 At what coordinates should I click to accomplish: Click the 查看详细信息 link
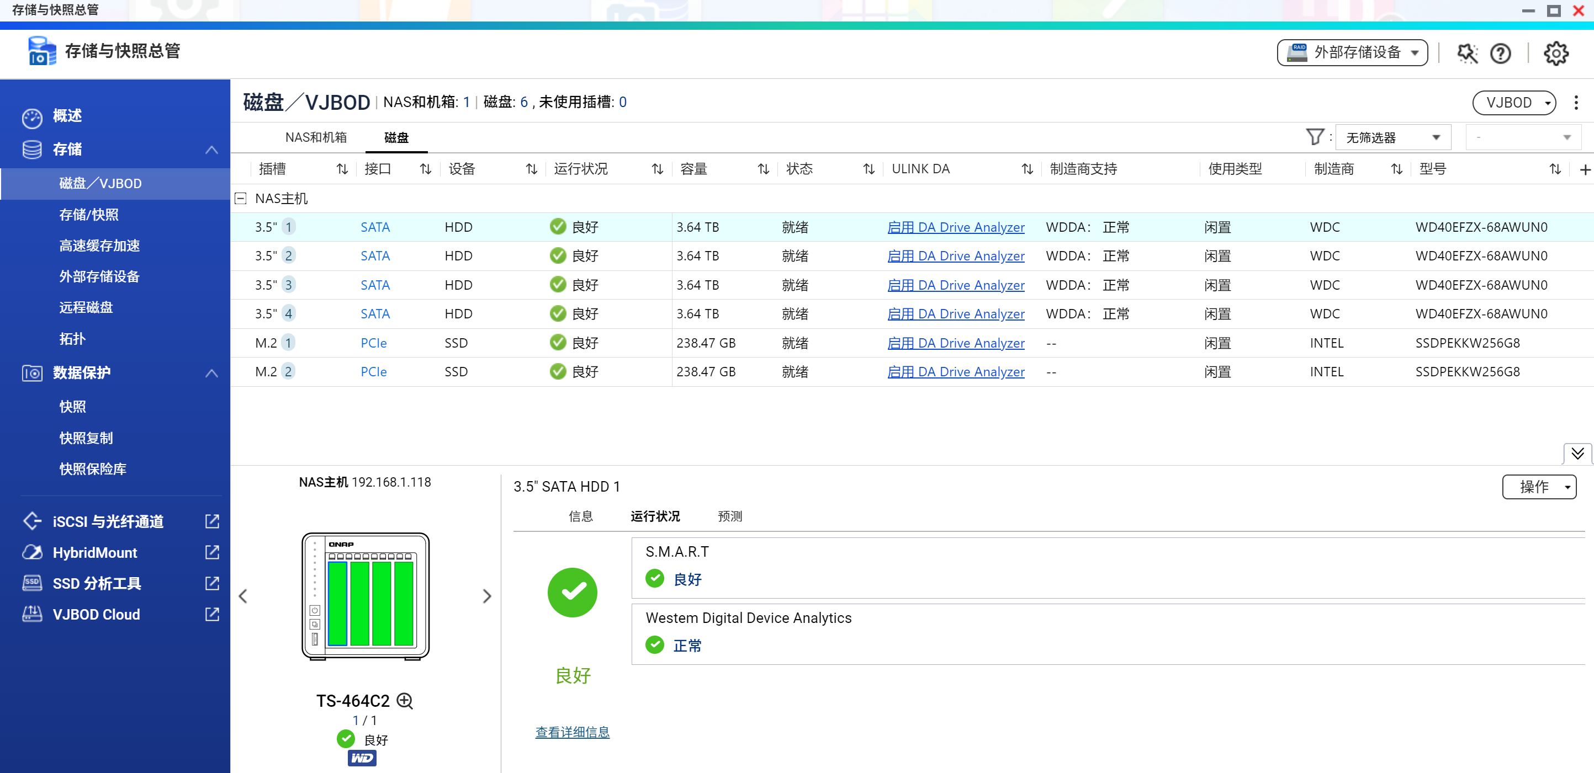click(x=572, y=732)
